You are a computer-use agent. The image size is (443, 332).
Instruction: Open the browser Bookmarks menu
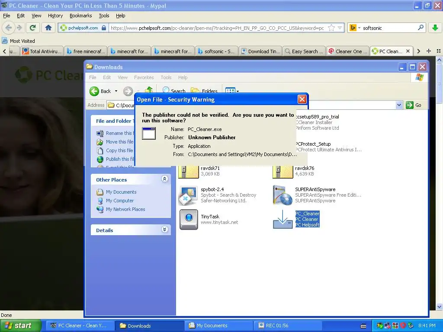coord(81,16)
